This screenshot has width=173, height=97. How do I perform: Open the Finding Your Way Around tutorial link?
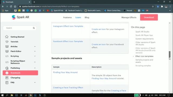[x=104, y=78]
